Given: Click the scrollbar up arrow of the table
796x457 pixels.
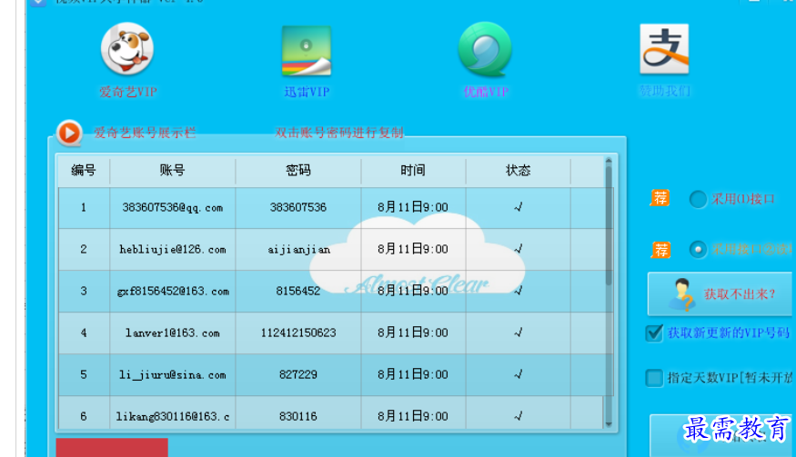Looking at the screenshot, I should [x=609, y=162].
